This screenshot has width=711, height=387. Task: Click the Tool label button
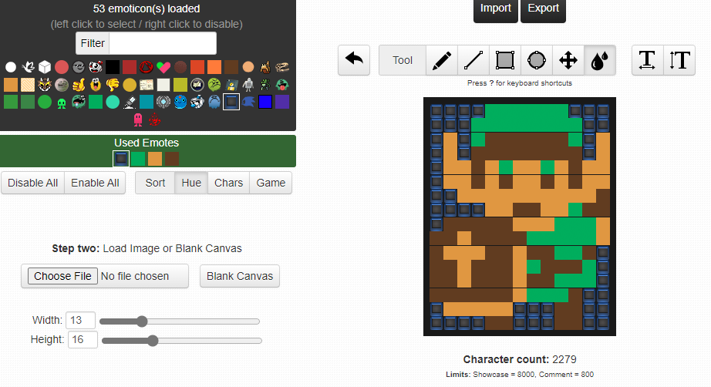click(x=403, y=60)
